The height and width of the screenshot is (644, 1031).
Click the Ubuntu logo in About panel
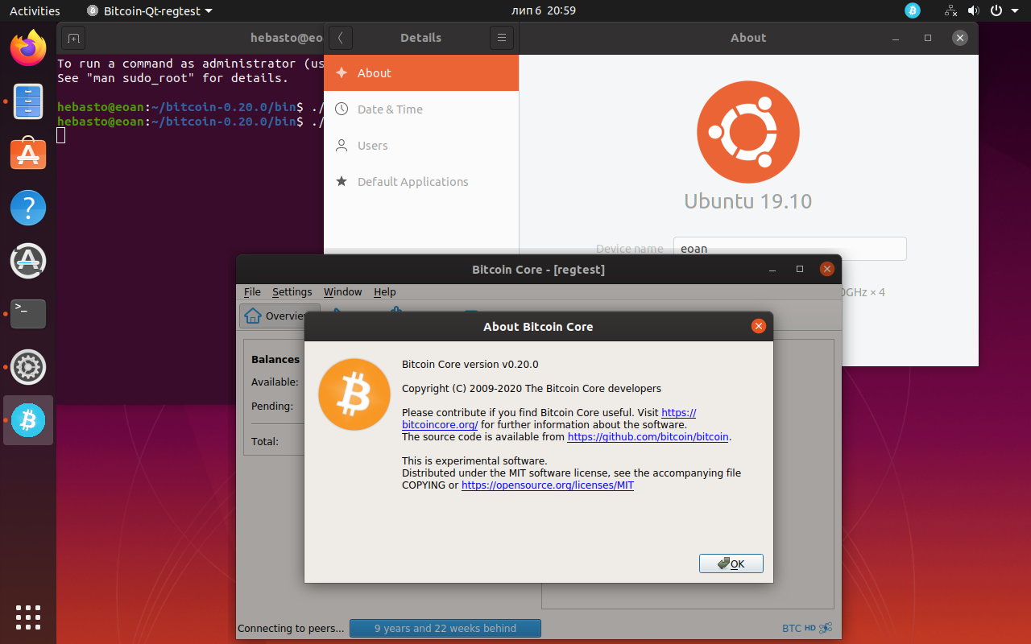pyautogui.click(x=747, y=132)
